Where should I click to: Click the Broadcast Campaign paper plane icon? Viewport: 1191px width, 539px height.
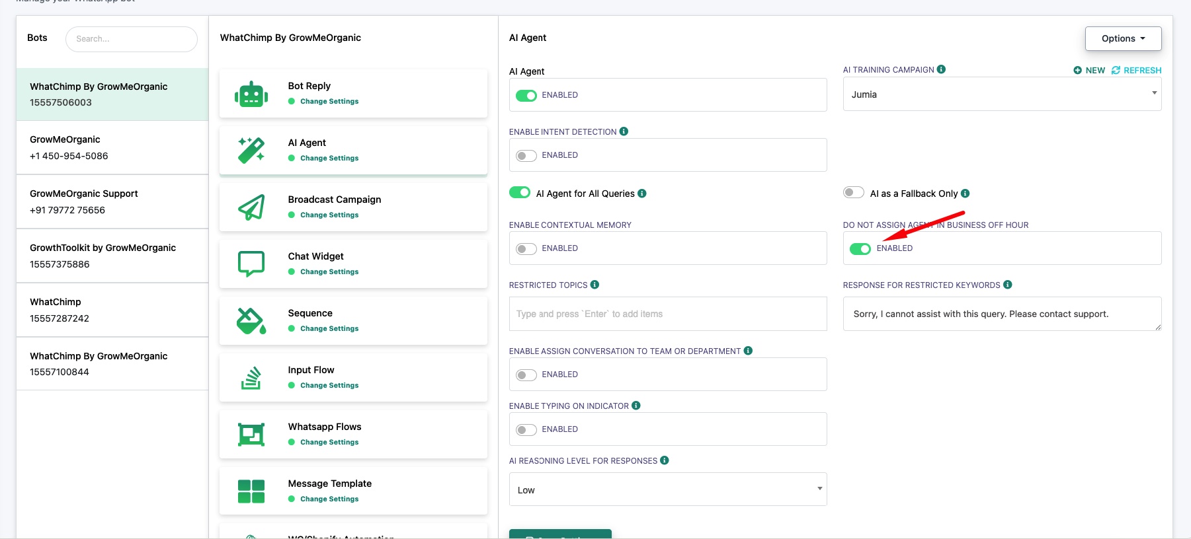coord(251,207)
